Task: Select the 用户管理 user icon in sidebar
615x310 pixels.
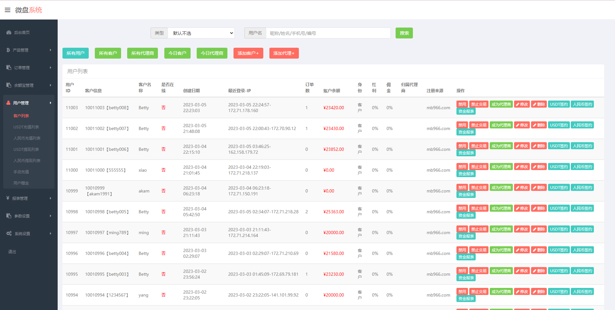Action: coord(8,102)
